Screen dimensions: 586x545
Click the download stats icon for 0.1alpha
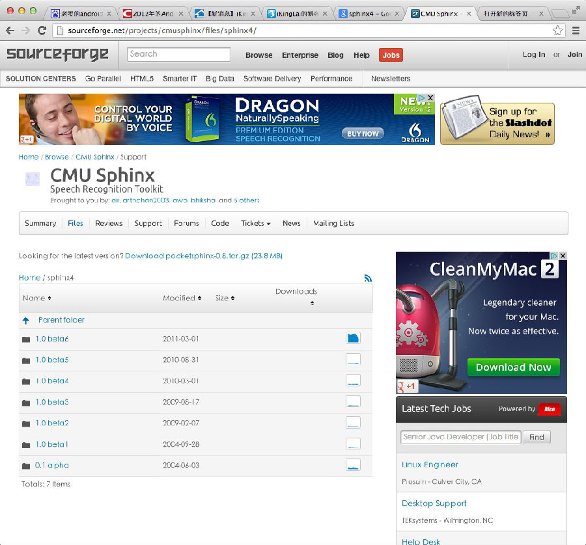click(353, 464)
